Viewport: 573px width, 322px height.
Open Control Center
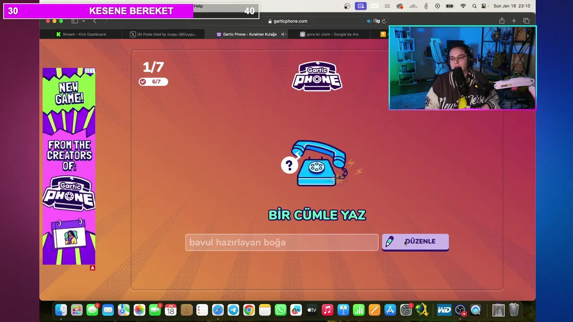pyautogui.click(x=484, y=6)
